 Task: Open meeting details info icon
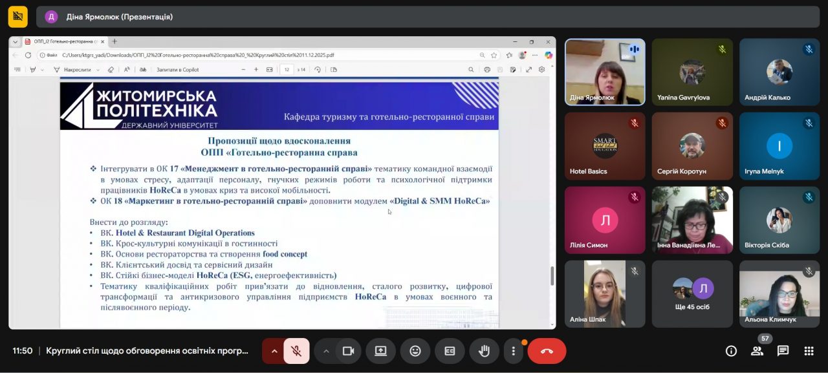tap(731, 351)
